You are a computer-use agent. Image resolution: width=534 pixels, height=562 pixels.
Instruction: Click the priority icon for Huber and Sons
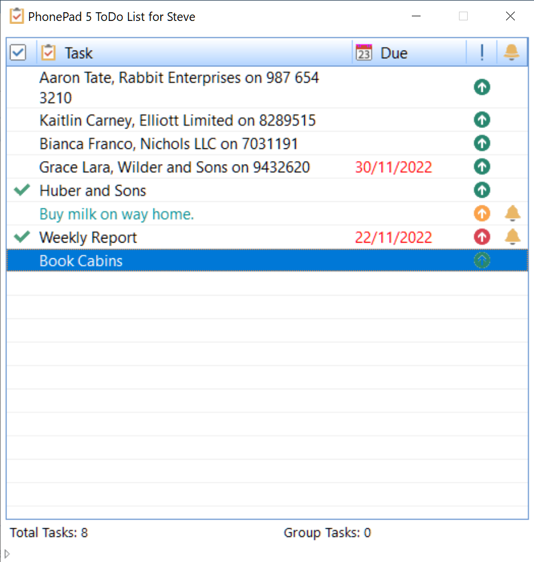(482, 190)
